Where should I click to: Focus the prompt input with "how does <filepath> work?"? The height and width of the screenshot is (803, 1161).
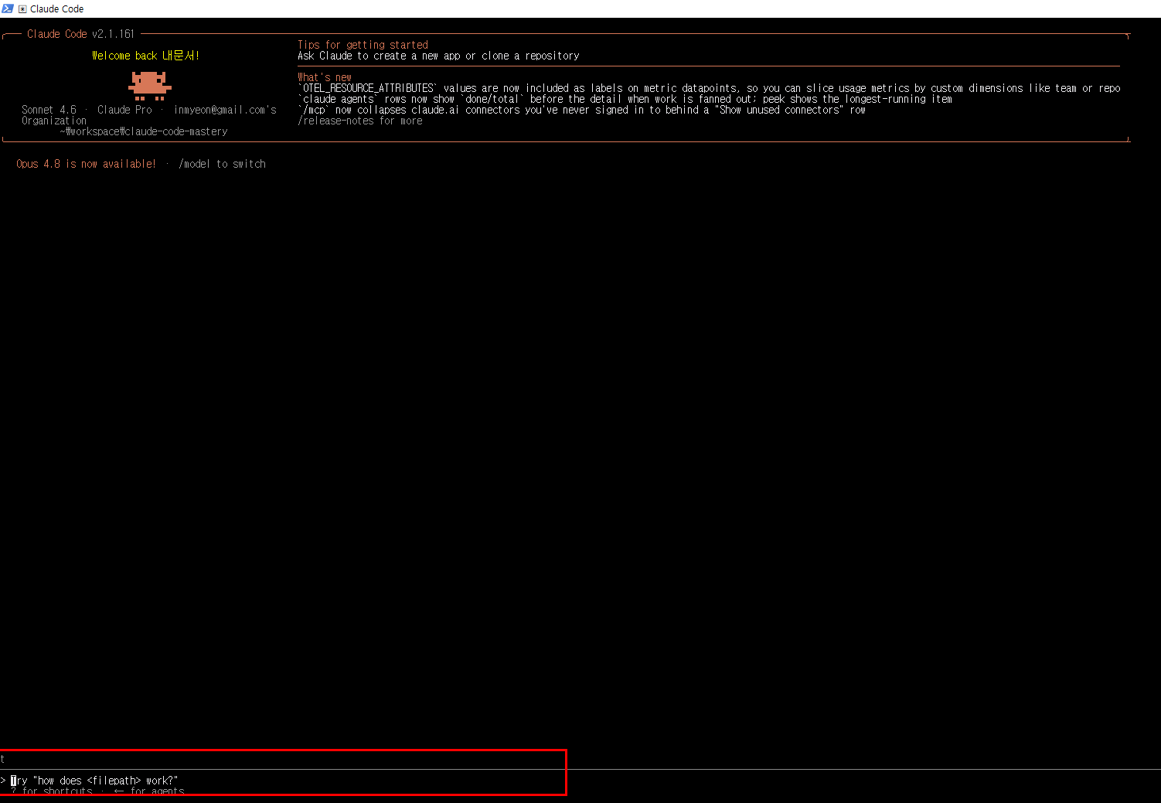click(x=580, y=781)
